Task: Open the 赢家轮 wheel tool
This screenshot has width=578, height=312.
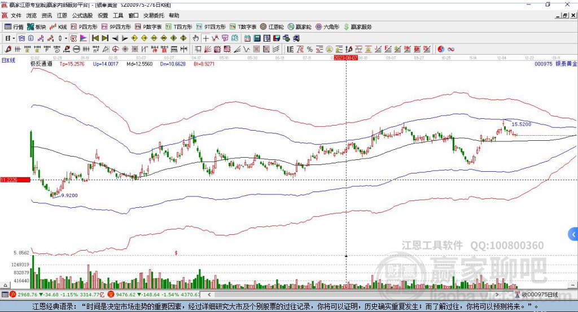Action: click(300, 27)
